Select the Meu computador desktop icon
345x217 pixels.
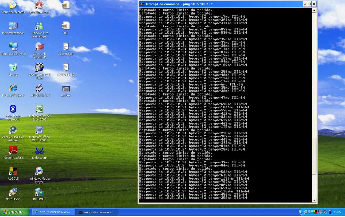point(13,28)
